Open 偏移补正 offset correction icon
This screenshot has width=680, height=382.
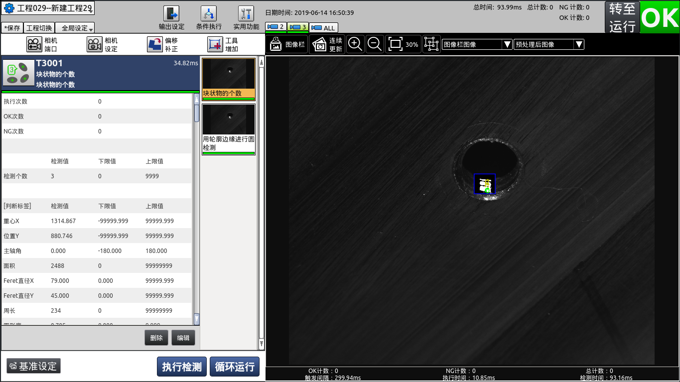click(x=155, y=45)
